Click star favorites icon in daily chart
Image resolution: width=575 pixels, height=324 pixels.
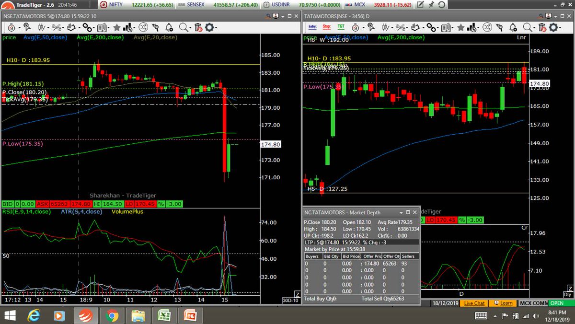[461, 27]
